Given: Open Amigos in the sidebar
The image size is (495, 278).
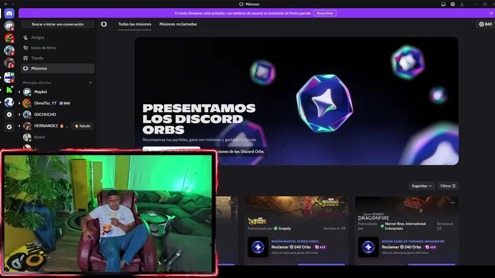Looking at the screenshot, I should coord(58,37).
